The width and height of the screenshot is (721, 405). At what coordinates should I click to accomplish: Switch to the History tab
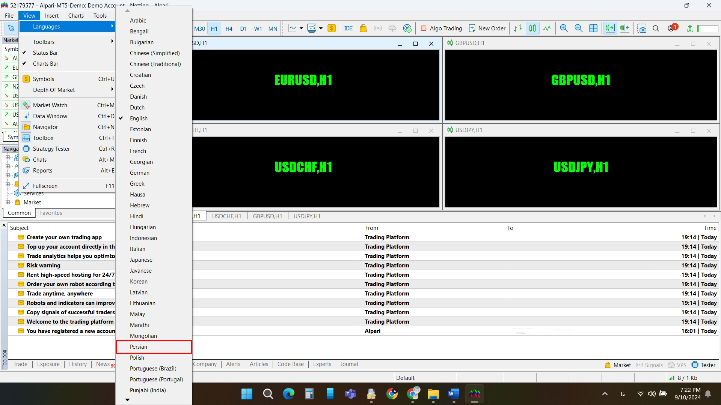[78, 364]
